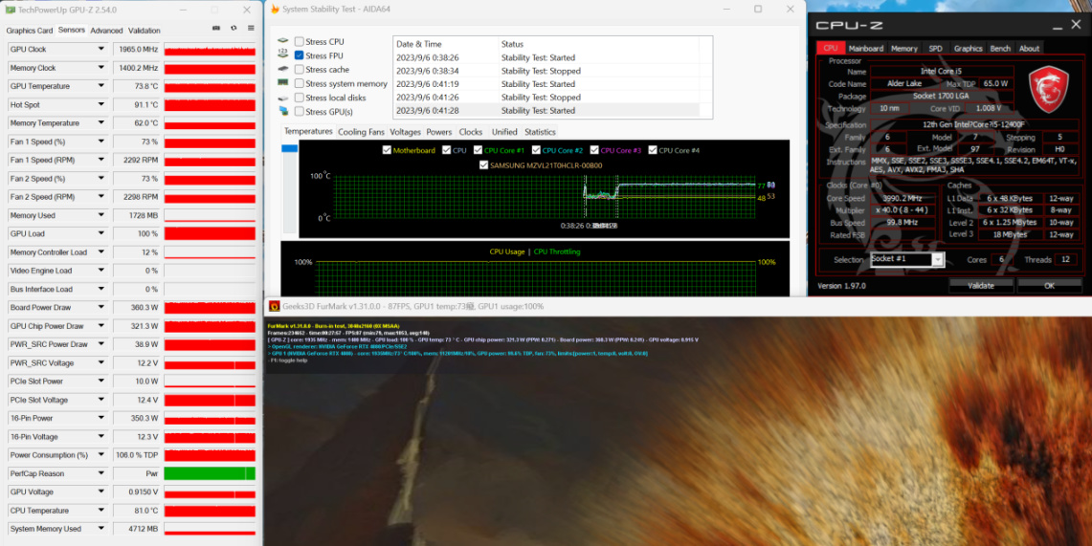The width and height of the screenshot is (1092, 546).
Task: Switch to GPU-Z Validation tab
Action: click(x=145, y=31)
